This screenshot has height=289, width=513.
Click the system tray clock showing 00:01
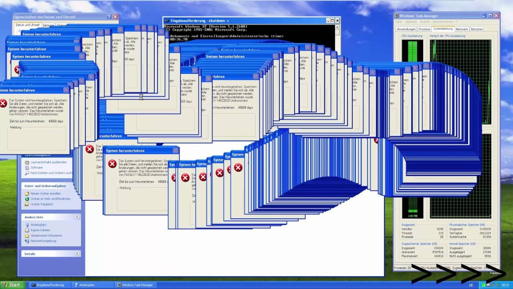click(x=505, y=285)
